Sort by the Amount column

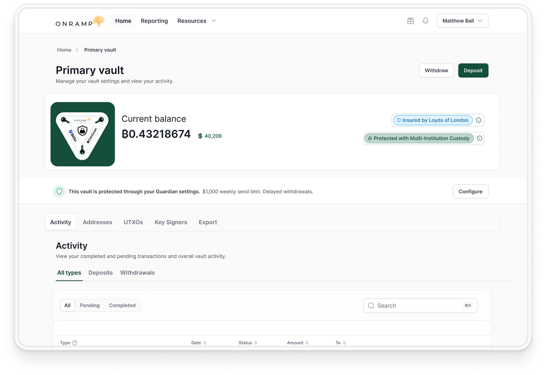[298, 343]
